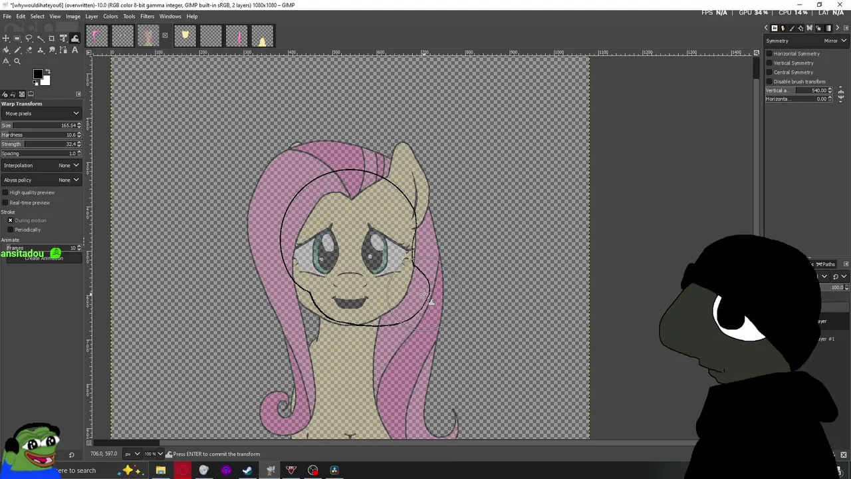Screen dimensions: 851x479
Task: Open the tool options panel configuration menu
Action: pos(78,94)
